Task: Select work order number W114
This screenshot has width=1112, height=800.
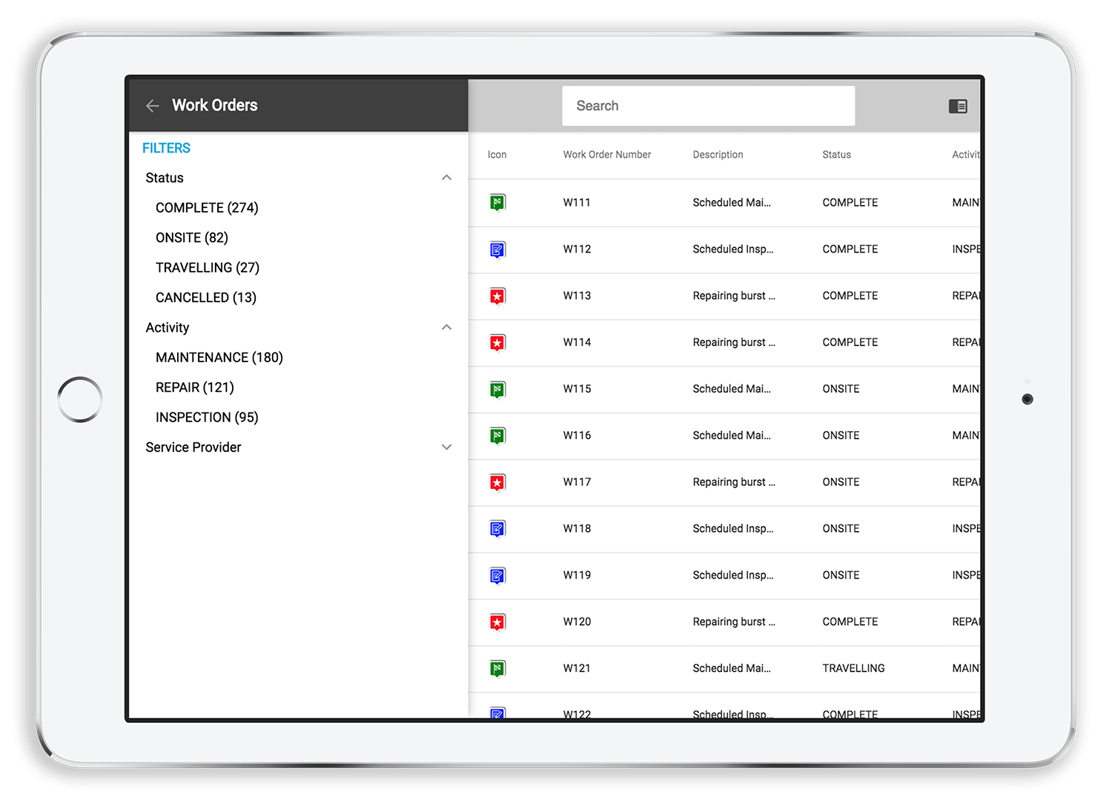Action: (x=577, y=342)
